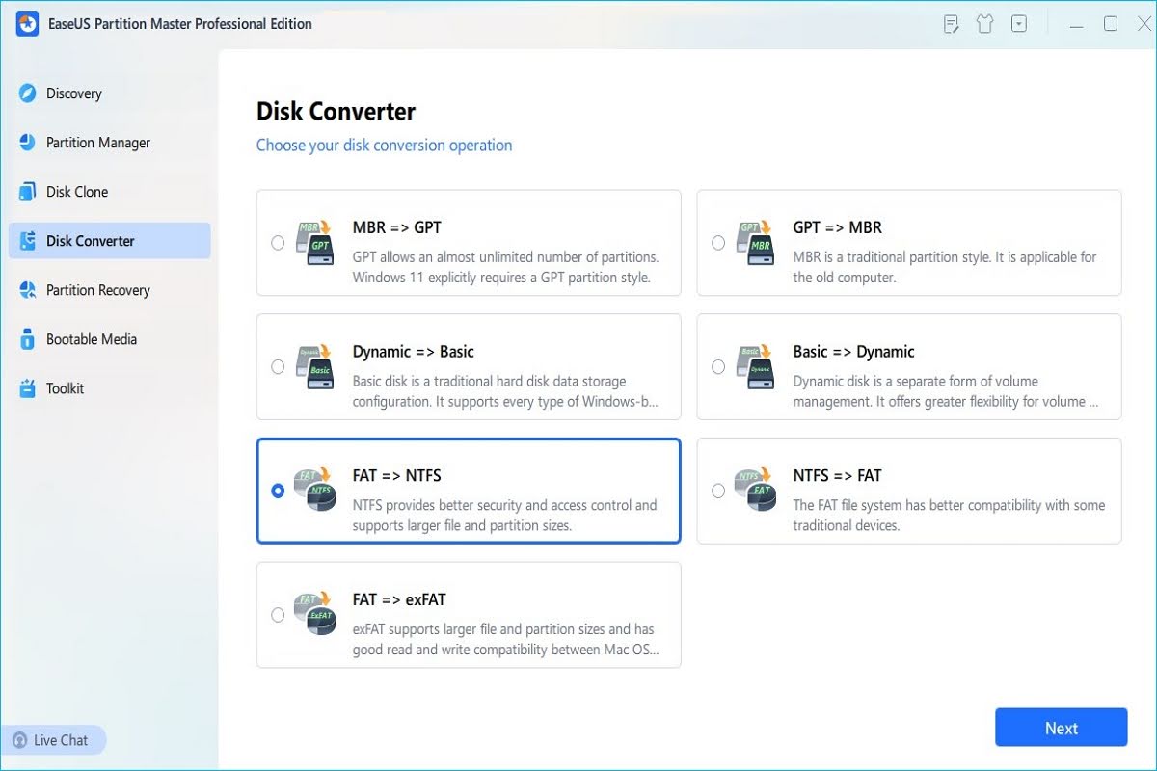Click the Partition Recovery sidebar icon

[x=27, y=290]
